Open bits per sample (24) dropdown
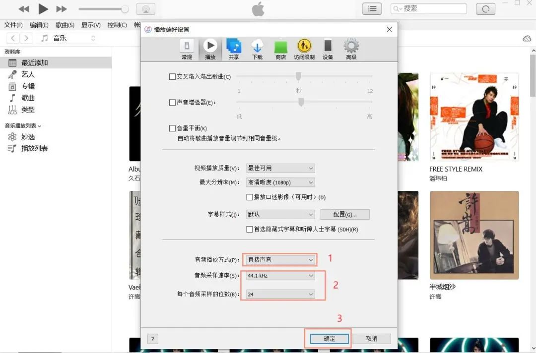Screen dimensions: 536x353 click(x=280, y=294)
